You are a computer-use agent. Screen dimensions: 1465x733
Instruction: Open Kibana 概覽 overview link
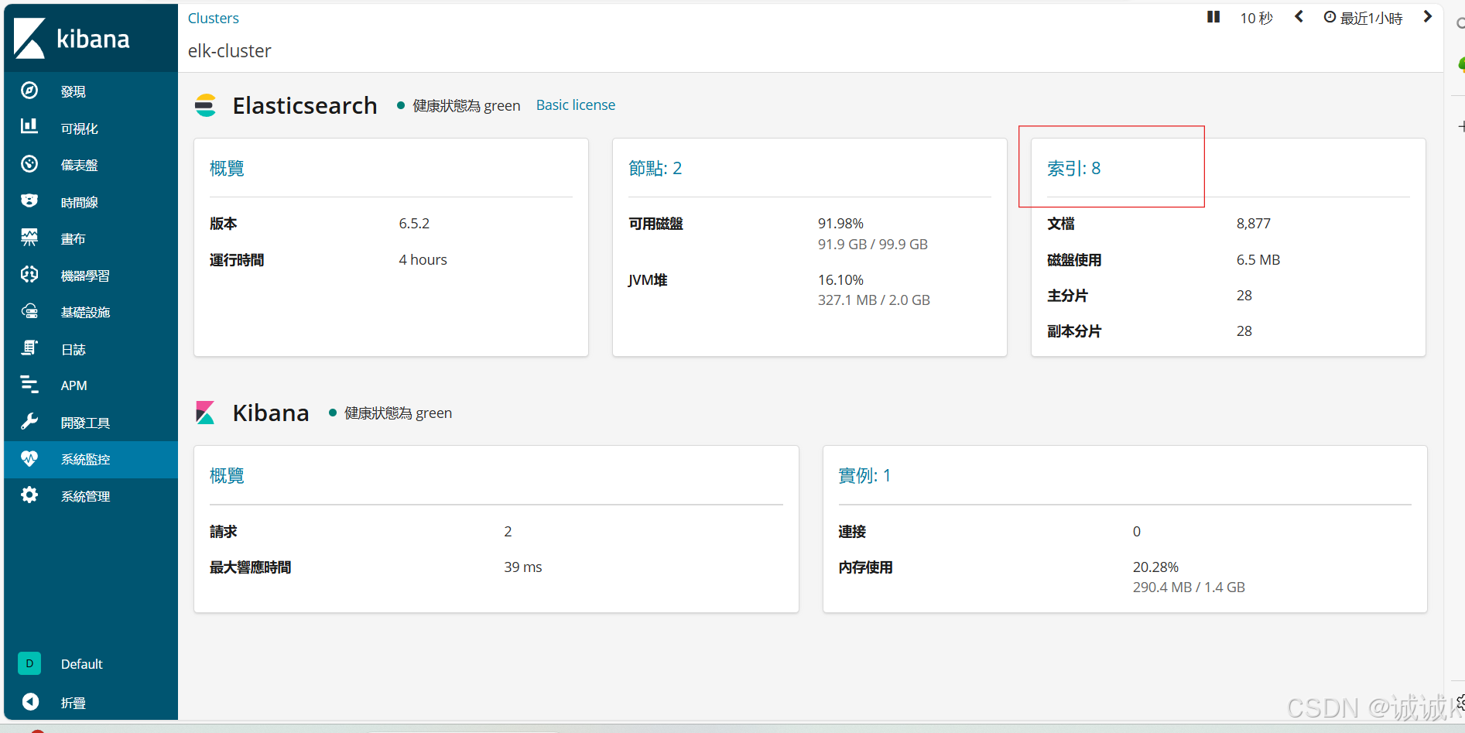click(227, 475)
